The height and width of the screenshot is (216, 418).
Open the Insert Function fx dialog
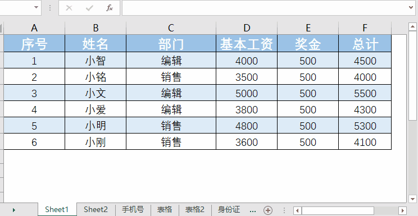tap(110, 8)
